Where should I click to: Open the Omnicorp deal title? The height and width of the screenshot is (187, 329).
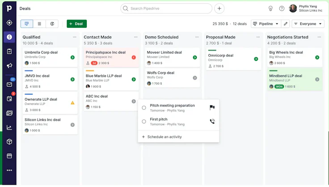tap(220, 55)
